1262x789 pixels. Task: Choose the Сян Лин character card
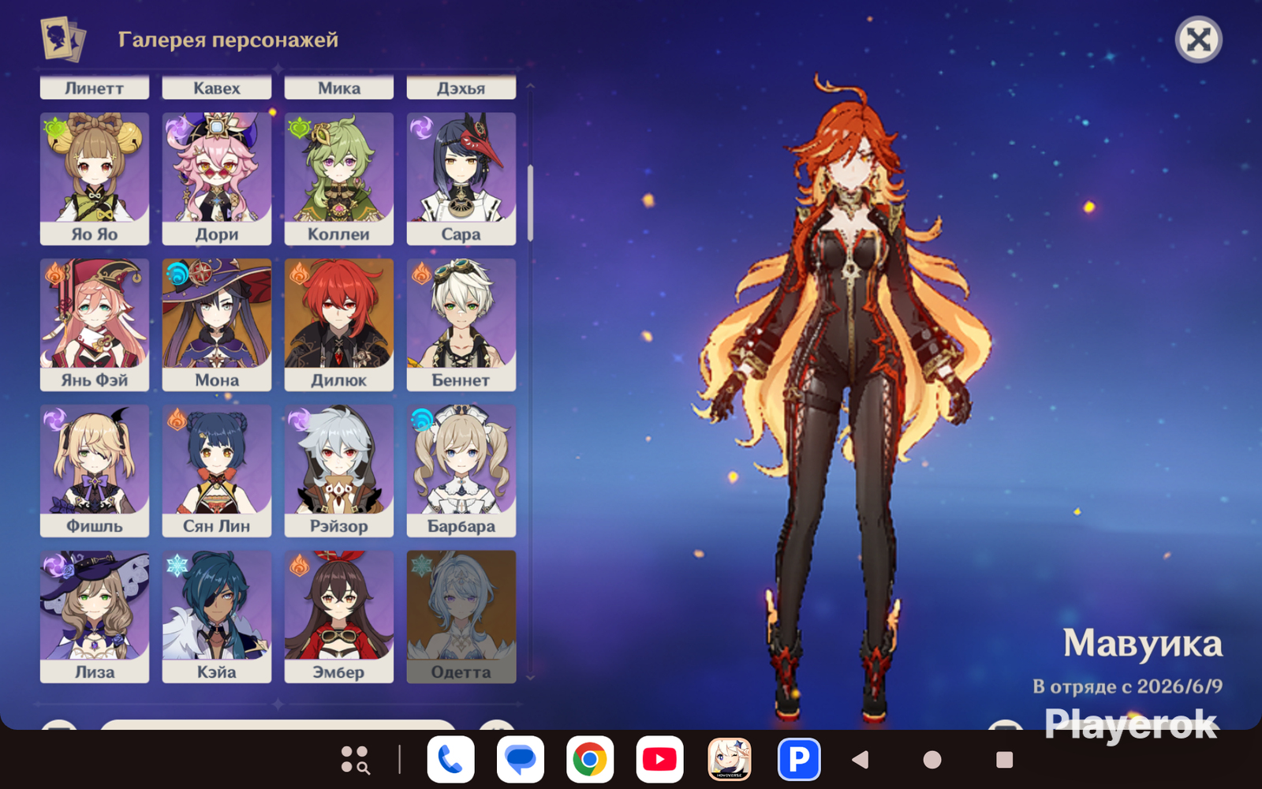pyautogui.click(x=217, y=471)
